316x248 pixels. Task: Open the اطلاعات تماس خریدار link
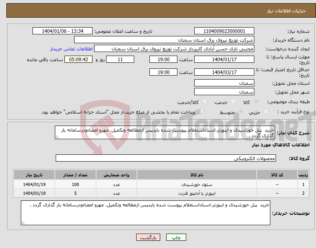71,49
